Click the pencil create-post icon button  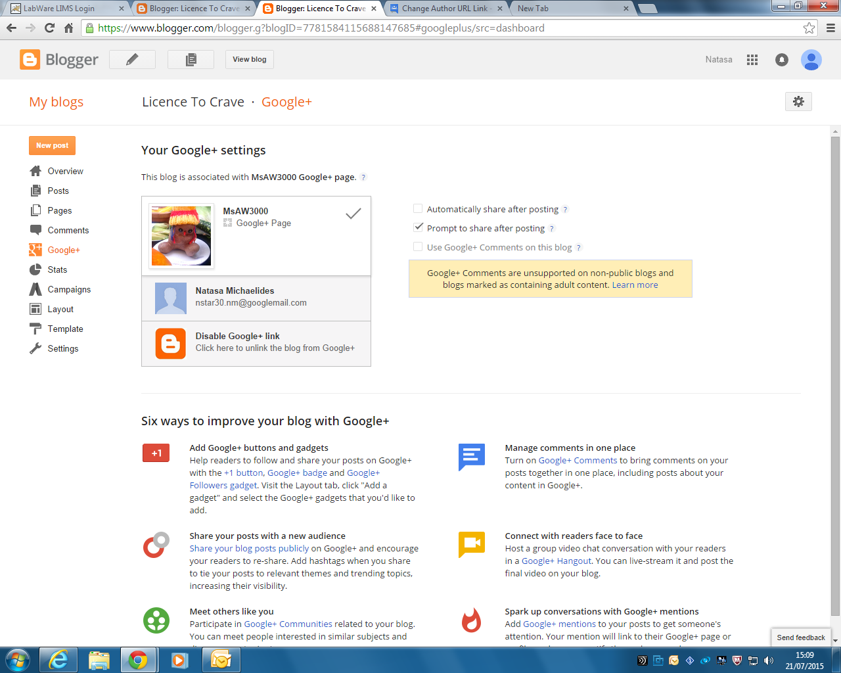pyautogui.click(x=132, y=59)
